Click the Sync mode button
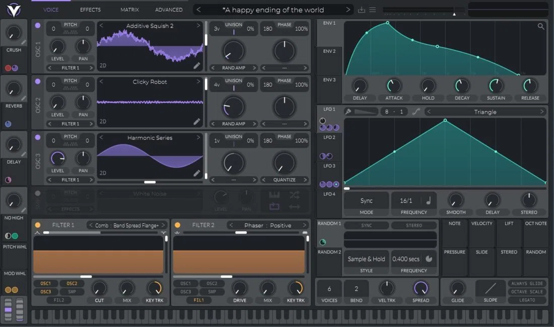 (366, 201)
